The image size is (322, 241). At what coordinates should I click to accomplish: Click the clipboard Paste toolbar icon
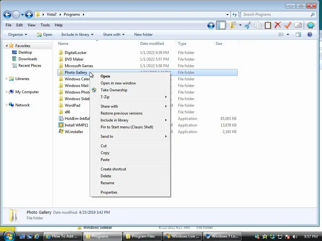click(268, 25)
